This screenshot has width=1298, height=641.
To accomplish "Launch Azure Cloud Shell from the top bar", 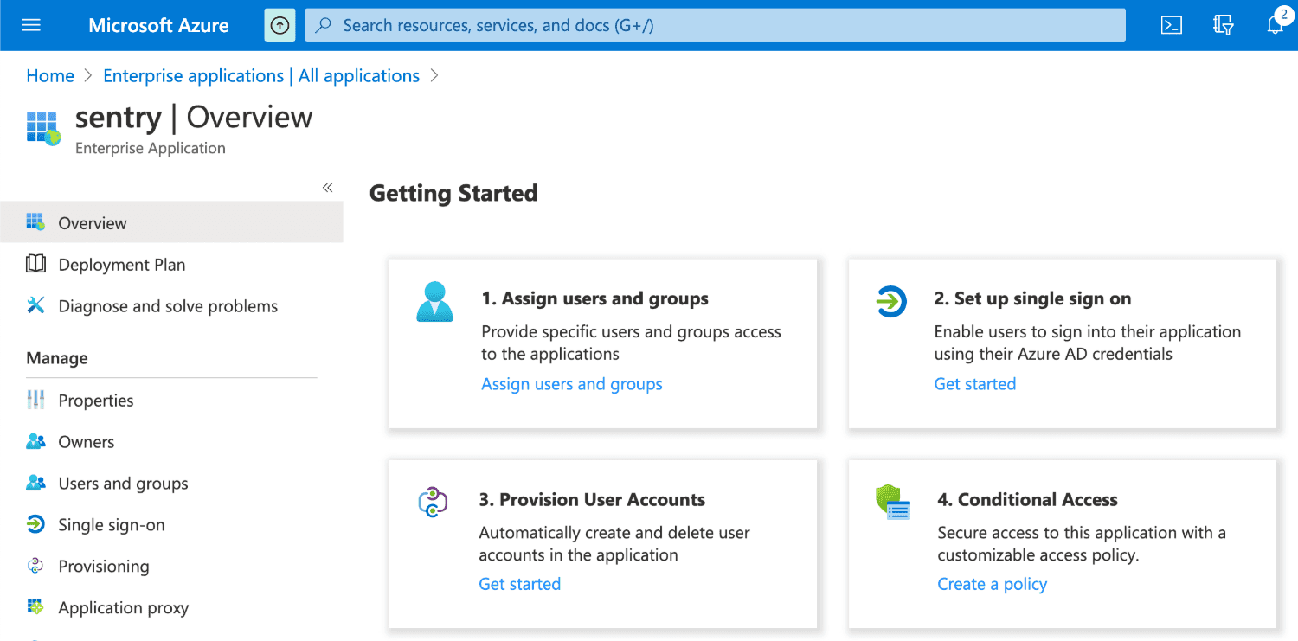I will click(x=1172, y=24).
